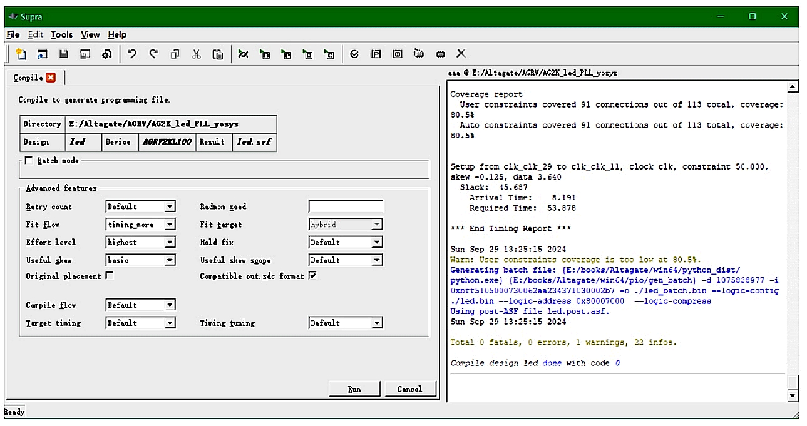Open the Help menu

click(117, 34)
